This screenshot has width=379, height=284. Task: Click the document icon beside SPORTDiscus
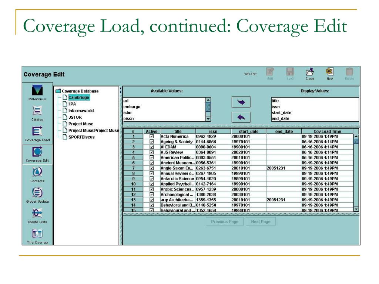pyautogui.click(x=64, y=137)
